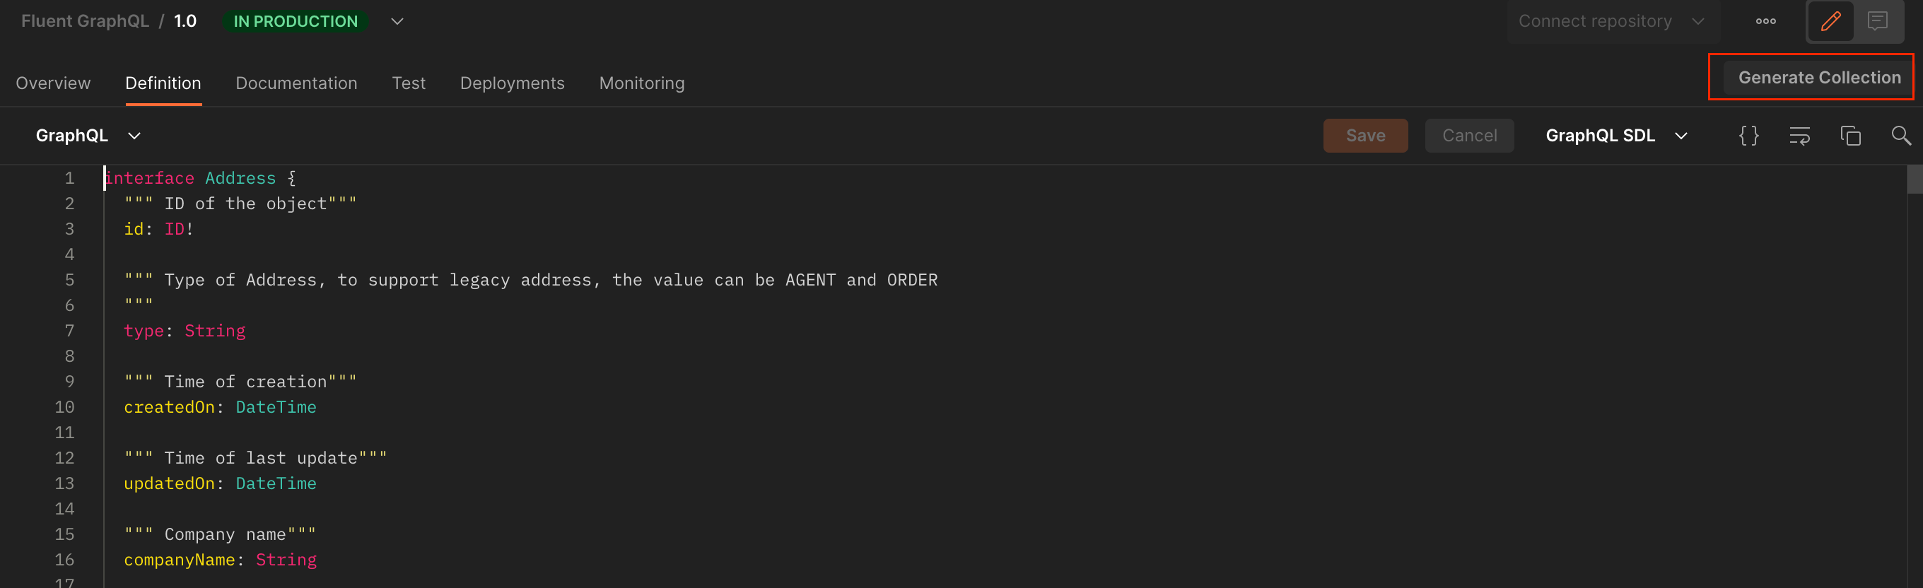
Task: Open the Deployments tab
Action: tap(512, 83)
